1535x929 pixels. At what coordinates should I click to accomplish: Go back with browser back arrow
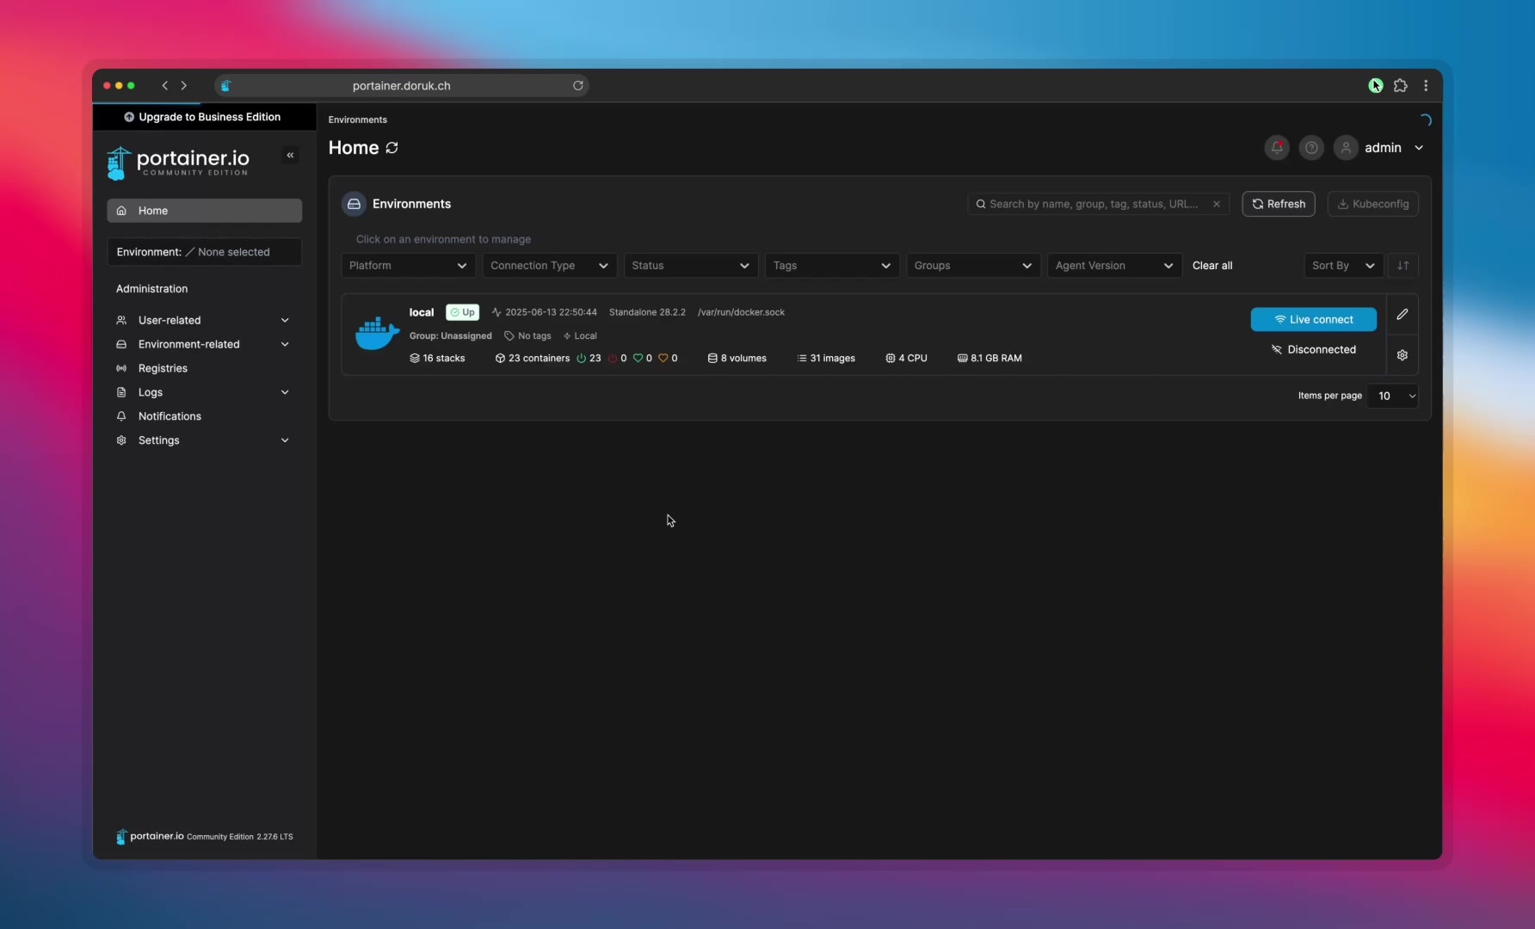[165, 85]
